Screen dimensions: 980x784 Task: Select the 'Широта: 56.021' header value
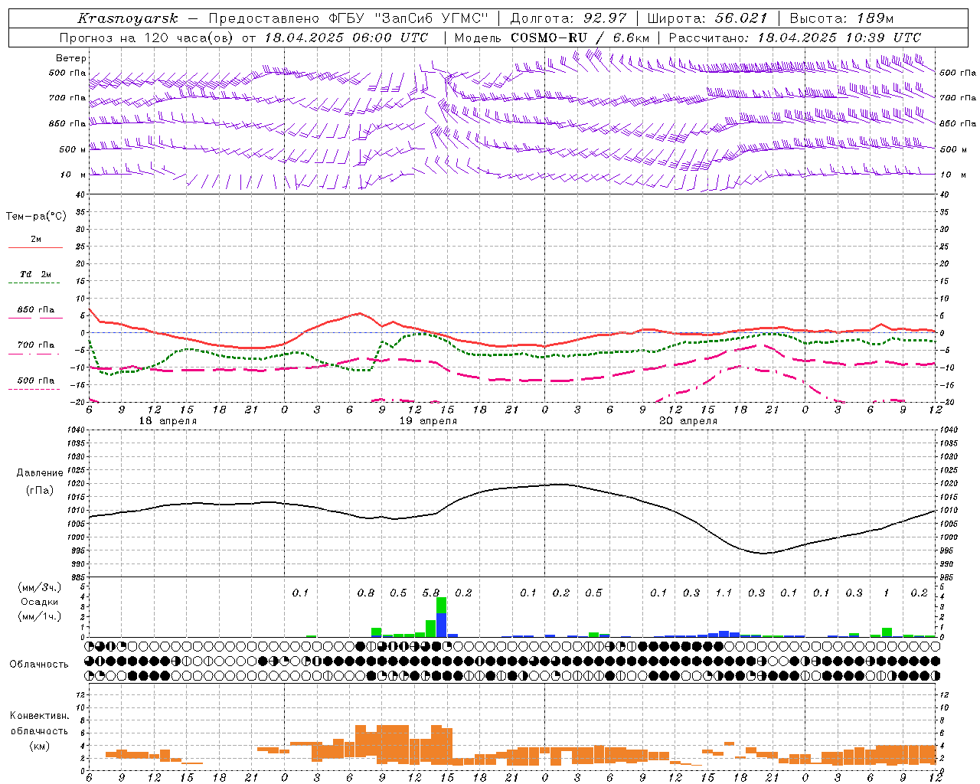(x=707, y=18)
